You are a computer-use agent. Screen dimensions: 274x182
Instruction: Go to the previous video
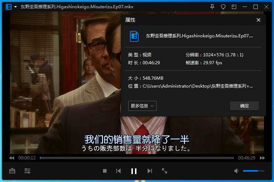point(118,171)
